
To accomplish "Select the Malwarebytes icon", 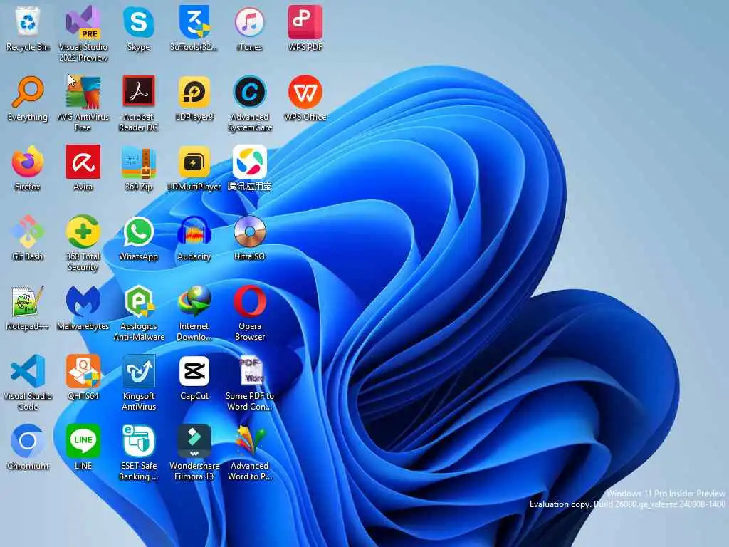I will [83, 301].
